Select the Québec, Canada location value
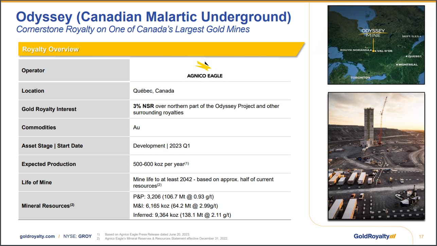Screen dimensions: 437x246 (154, 91)
